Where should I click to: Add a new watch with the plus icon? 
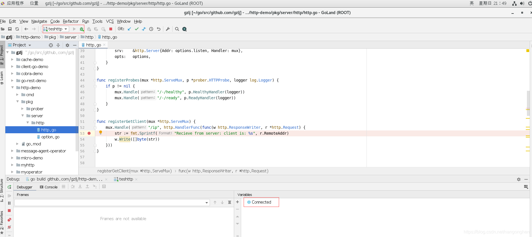click(x=237, y=202)
